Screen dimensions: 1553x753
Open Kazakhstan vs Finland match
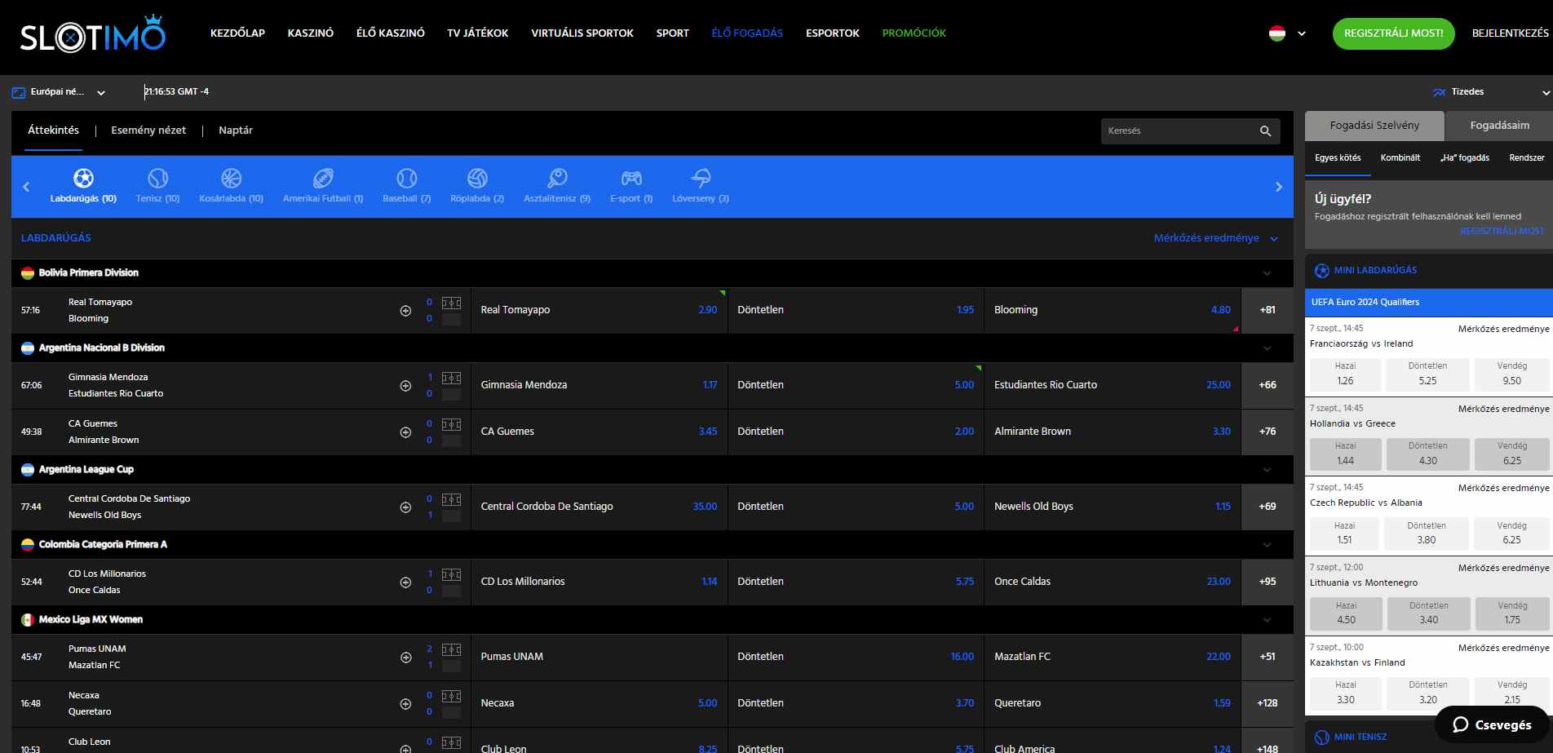1357,662
